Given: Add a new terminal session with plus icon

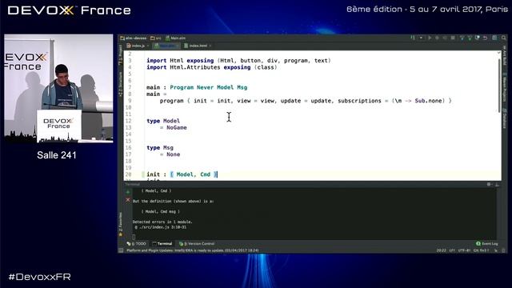Looking at the screenshot, I should click(128, 192).
